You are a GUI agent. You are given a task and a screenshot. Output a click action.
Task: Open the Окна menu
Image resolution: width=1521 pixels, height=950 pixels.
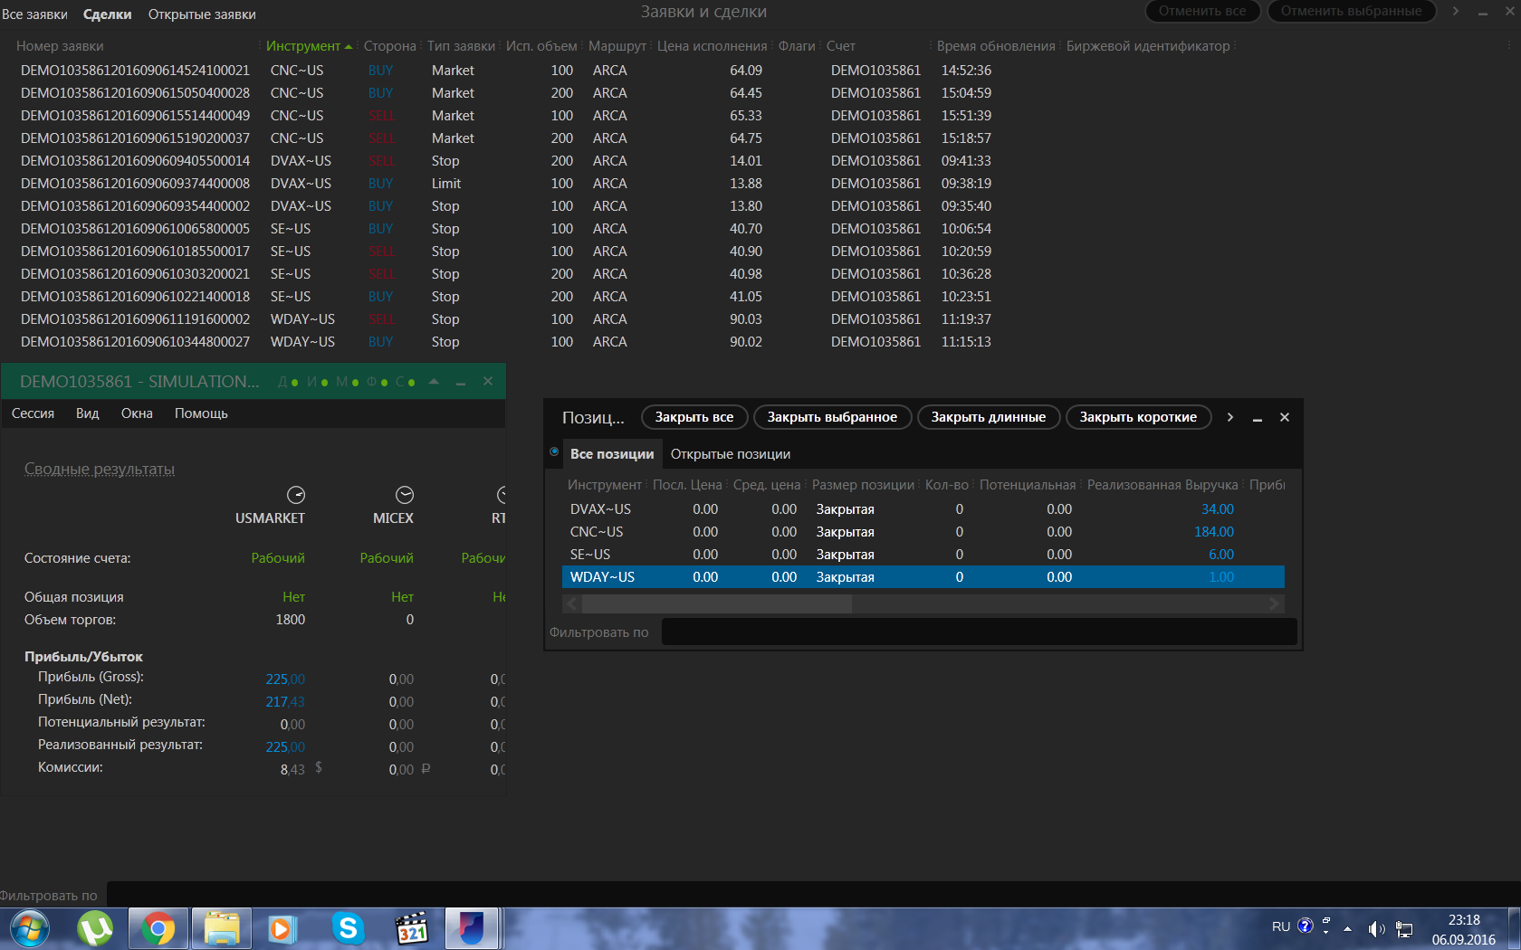click(137, 413)
